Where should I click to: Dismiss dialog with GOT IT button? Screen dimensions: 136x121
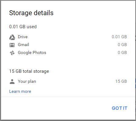click(119, 108)
